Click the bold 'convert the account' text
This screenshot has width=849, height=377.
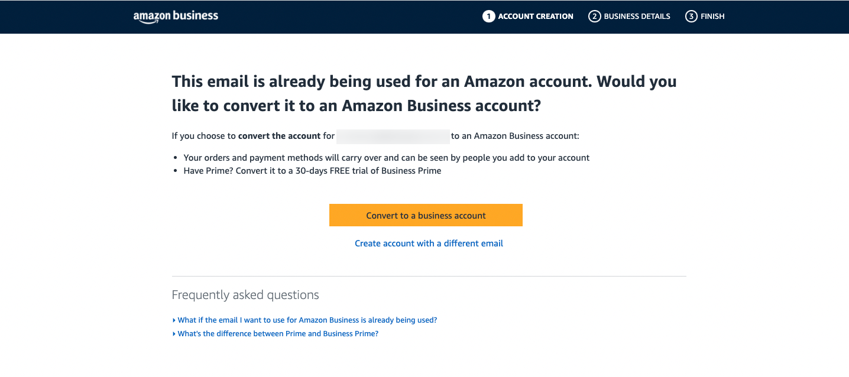[x=279, y=136]
